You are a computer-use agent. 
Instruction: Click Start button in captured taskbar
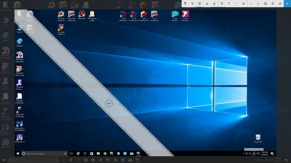pyautogui.click(x=18, y=153)
